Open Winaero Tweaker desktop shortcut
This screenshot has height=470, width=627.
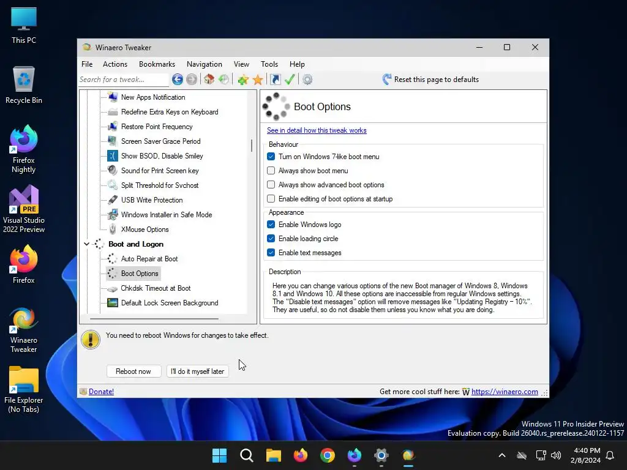click(24, 330)
